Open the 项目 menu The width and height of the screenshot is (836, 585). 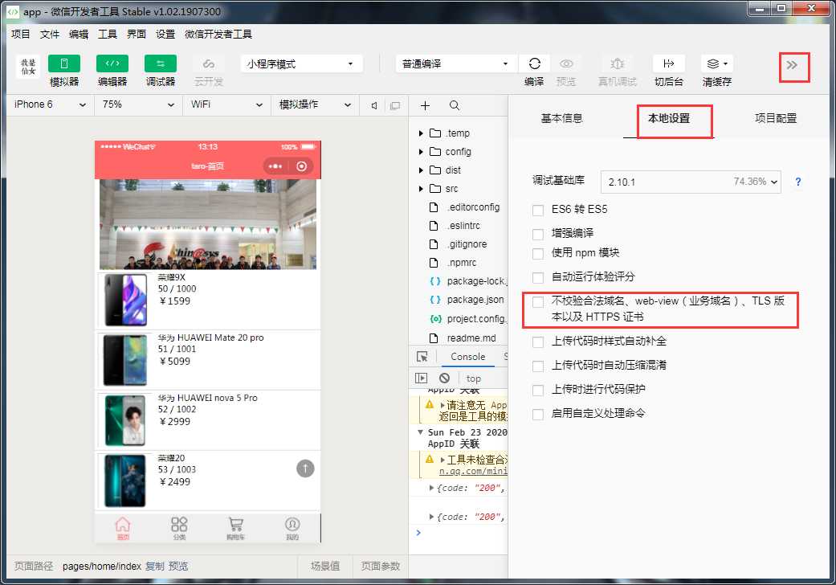pyautogui.click(x=21, y=34)
